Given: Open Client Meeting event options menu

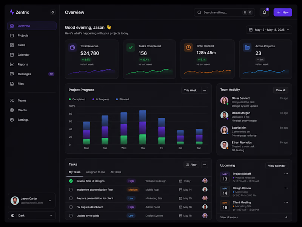Looking at the screenshot, I should (286, 202).
